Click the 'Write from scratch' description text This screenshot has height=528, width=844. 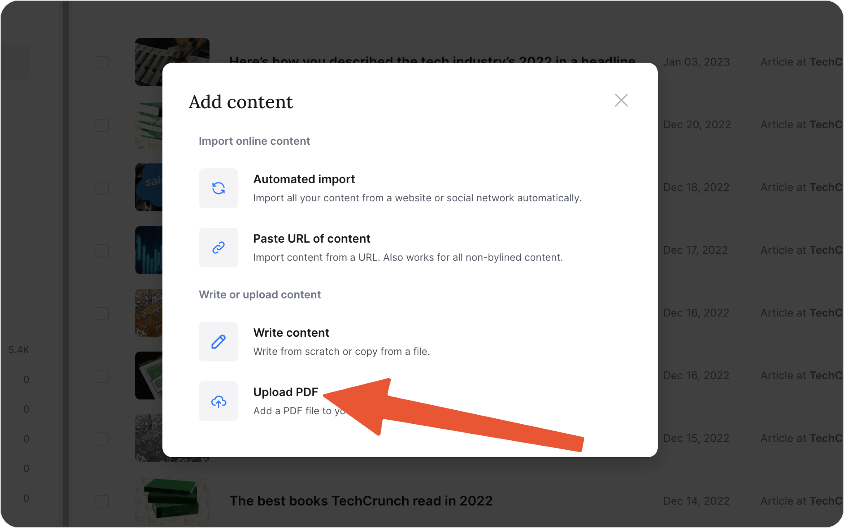click(341, 351)
